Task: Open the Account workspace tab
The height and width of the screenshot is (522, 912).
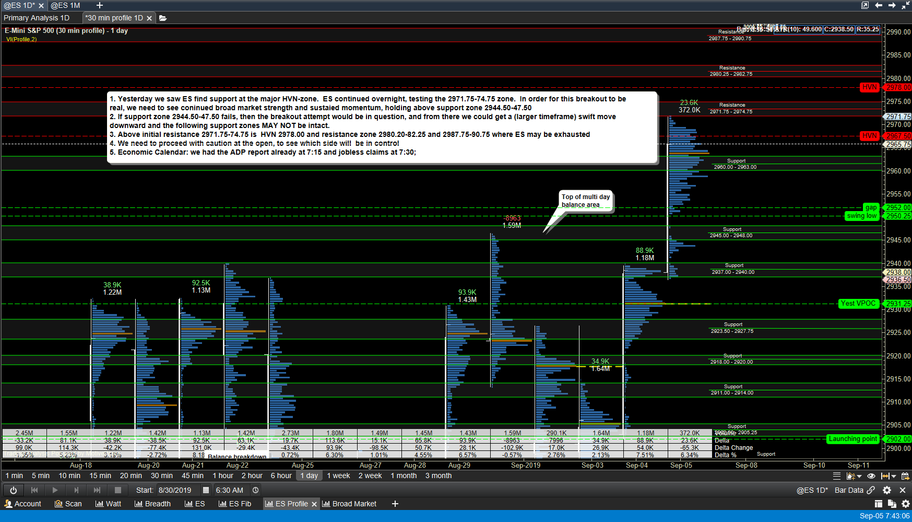Action: tap(22, 504)
